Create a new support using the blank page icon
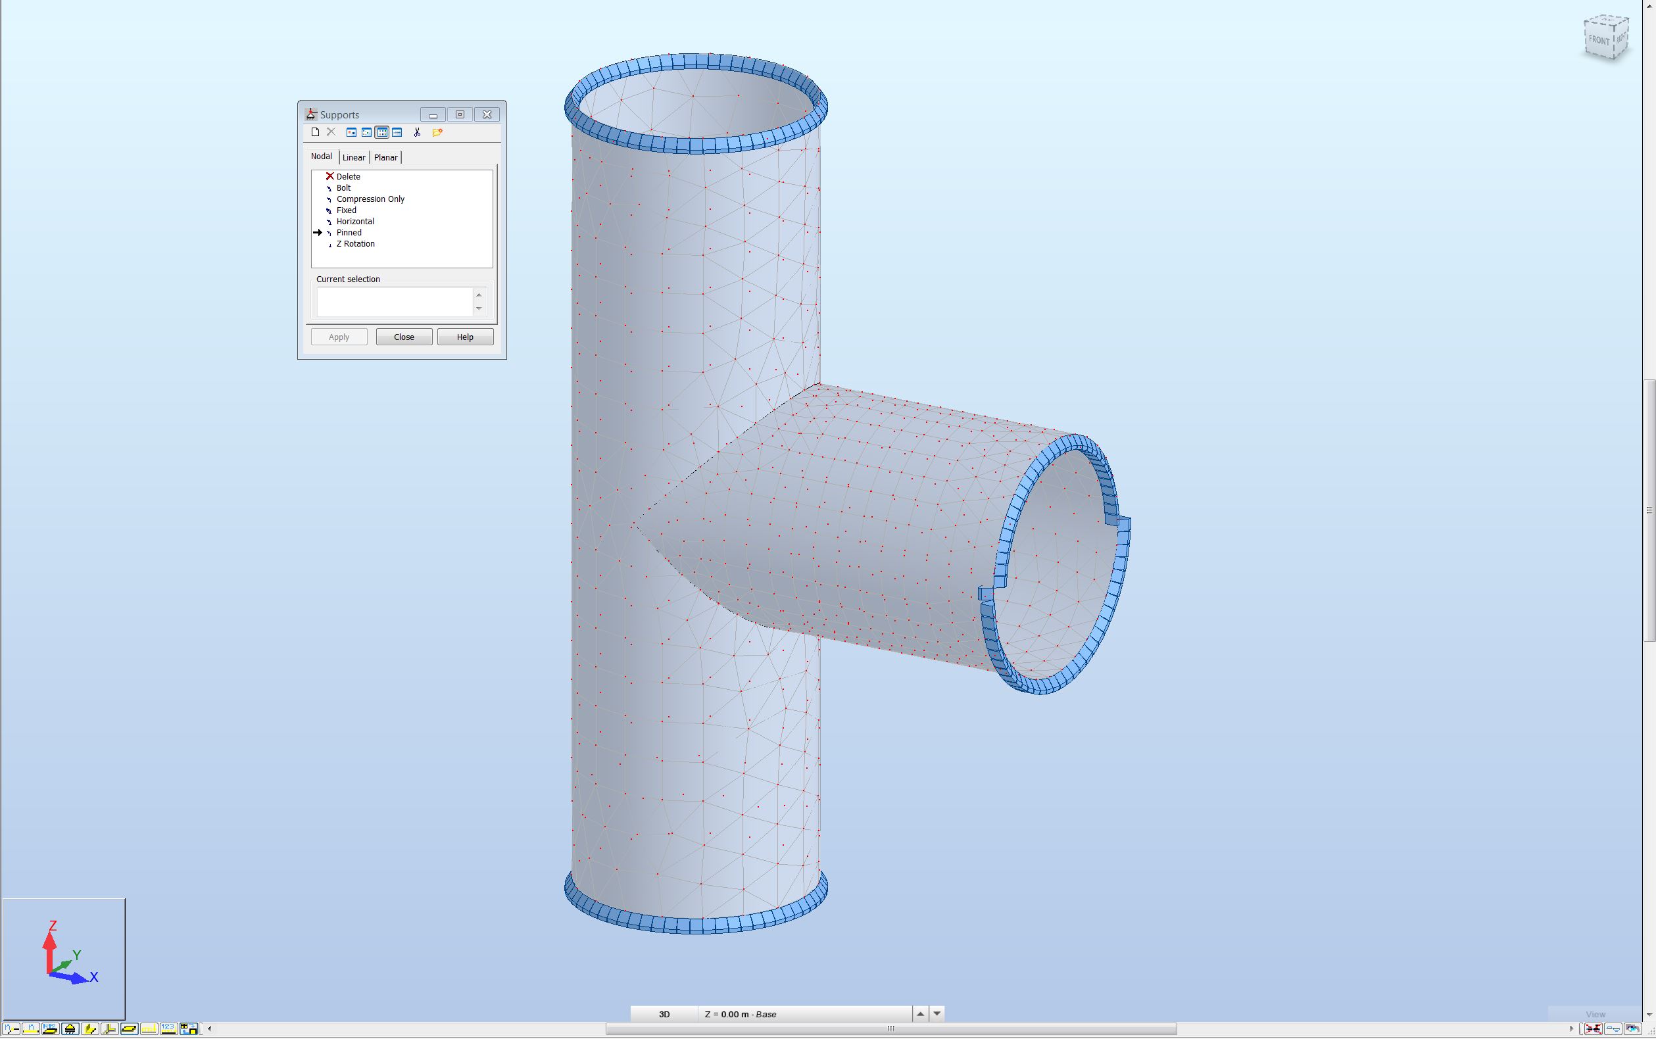 pyautogui.click(x=316, y=133)
